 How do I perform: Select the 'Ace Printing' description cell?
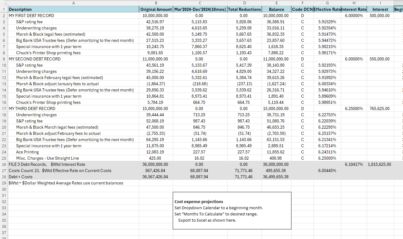[x=73, y=152]
